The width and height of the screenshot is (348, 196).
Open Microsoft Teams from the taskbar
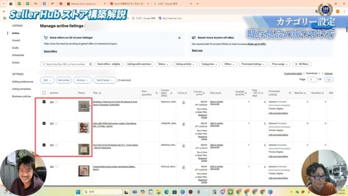tap(135, 192)
